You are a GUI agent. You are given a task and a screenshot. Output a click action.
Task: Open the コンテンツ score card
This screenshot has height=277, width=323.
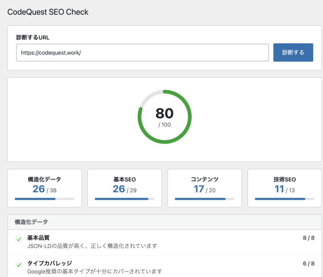205,188
